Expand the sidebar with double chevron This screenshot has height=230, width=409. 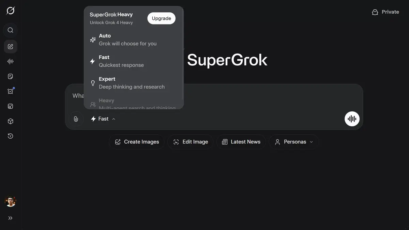point(11,218)
